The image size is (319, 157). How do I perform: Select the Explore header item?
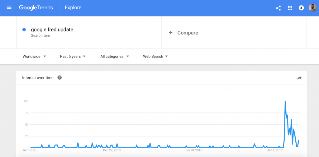point(73,8)
